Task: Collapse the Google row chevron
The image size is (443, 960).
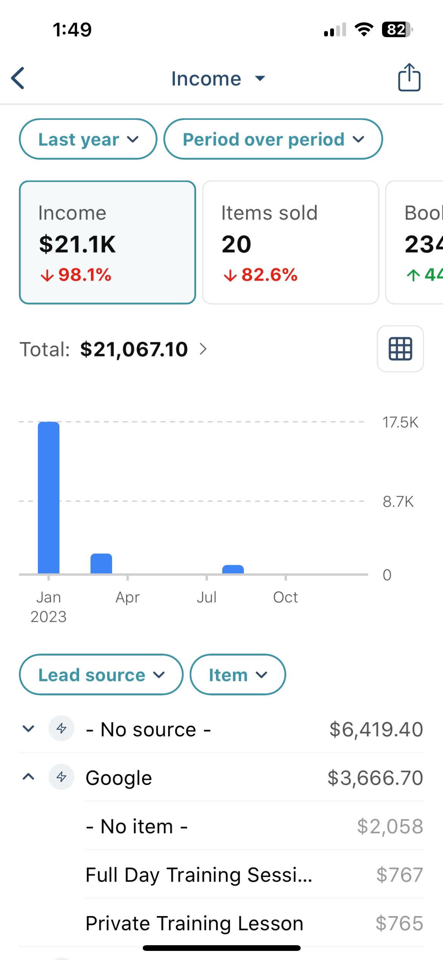Action: tap(28, 777)
